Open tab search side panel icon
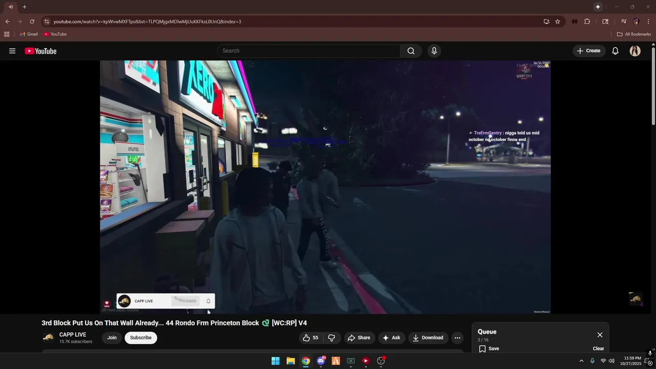This screenshot has height=369, width=656. [605, 22]
